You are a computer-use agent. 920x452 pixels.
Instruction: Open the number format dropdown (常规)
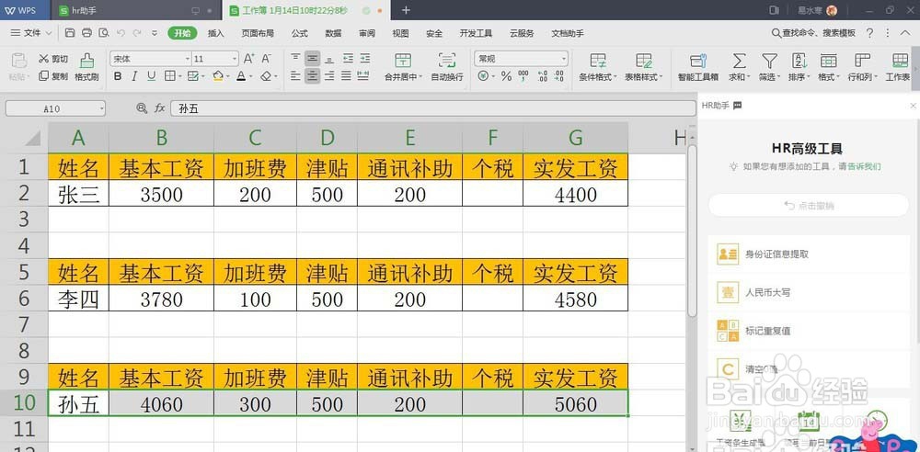[521, 59]
